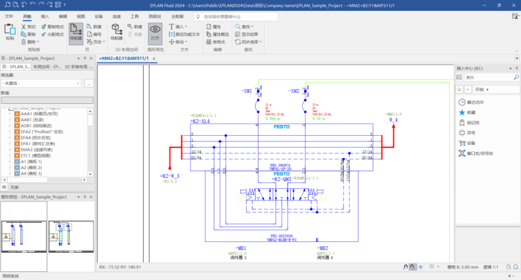
Task: Expand the EFA2 ("Profinet" 总览) tree node
Action: pyautogui.click(x=10, y=132)
